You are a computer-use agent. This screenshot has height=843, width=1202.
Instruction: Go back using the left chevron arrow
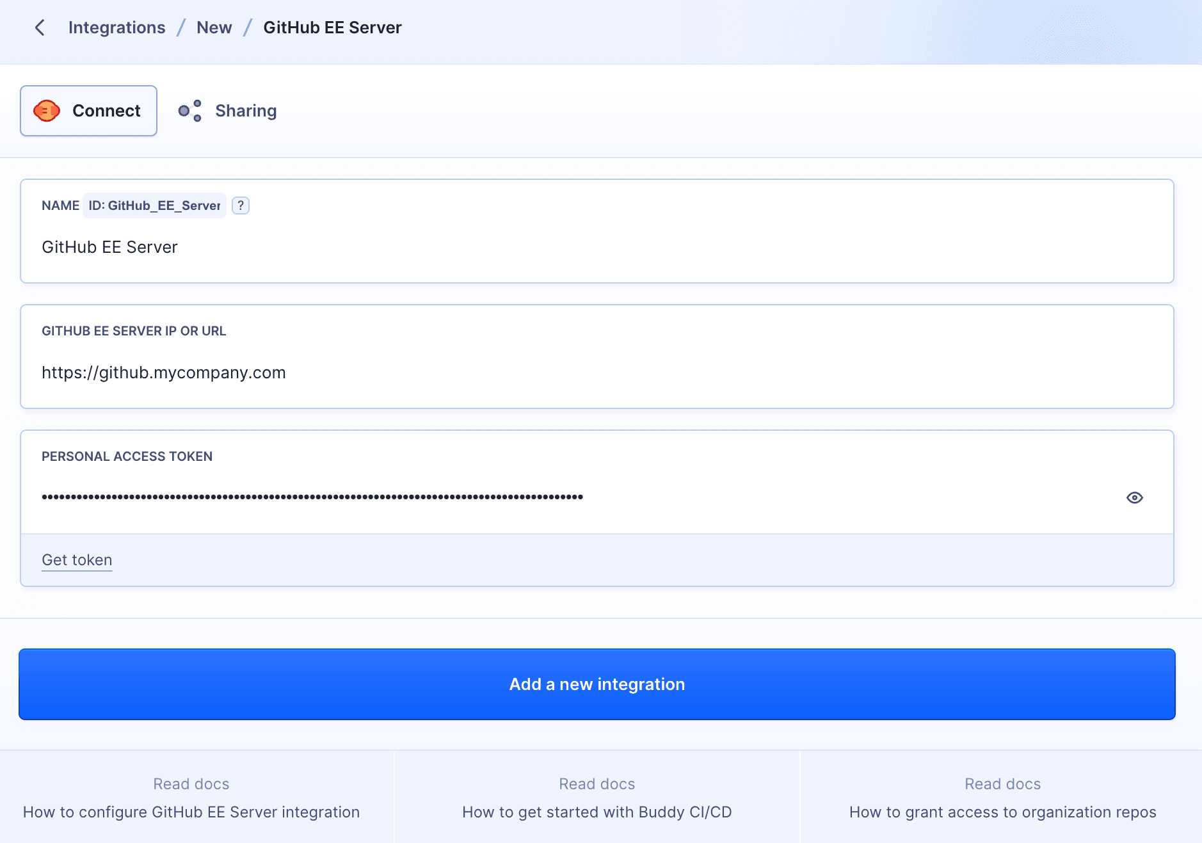coord(40,28)
